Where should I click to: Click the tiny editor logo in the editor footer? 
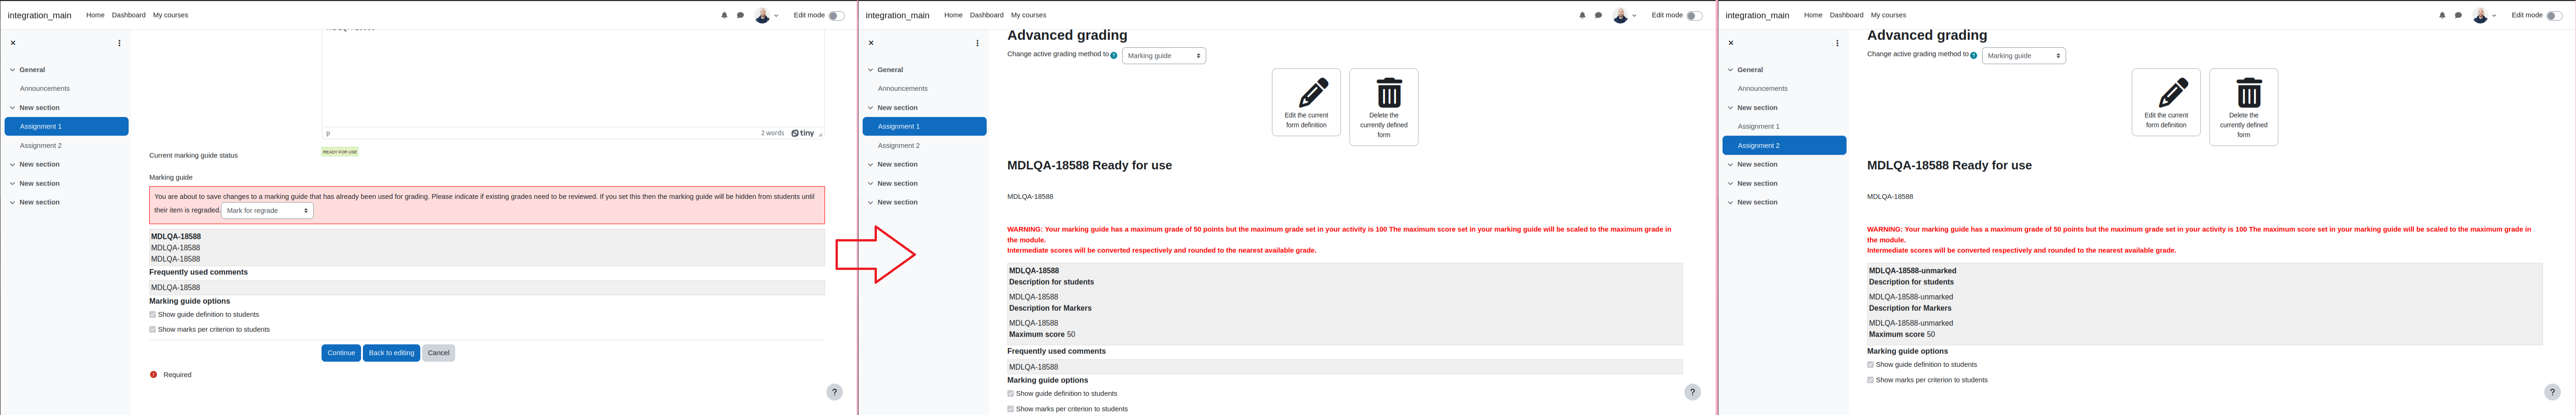(x=802, y=133)
